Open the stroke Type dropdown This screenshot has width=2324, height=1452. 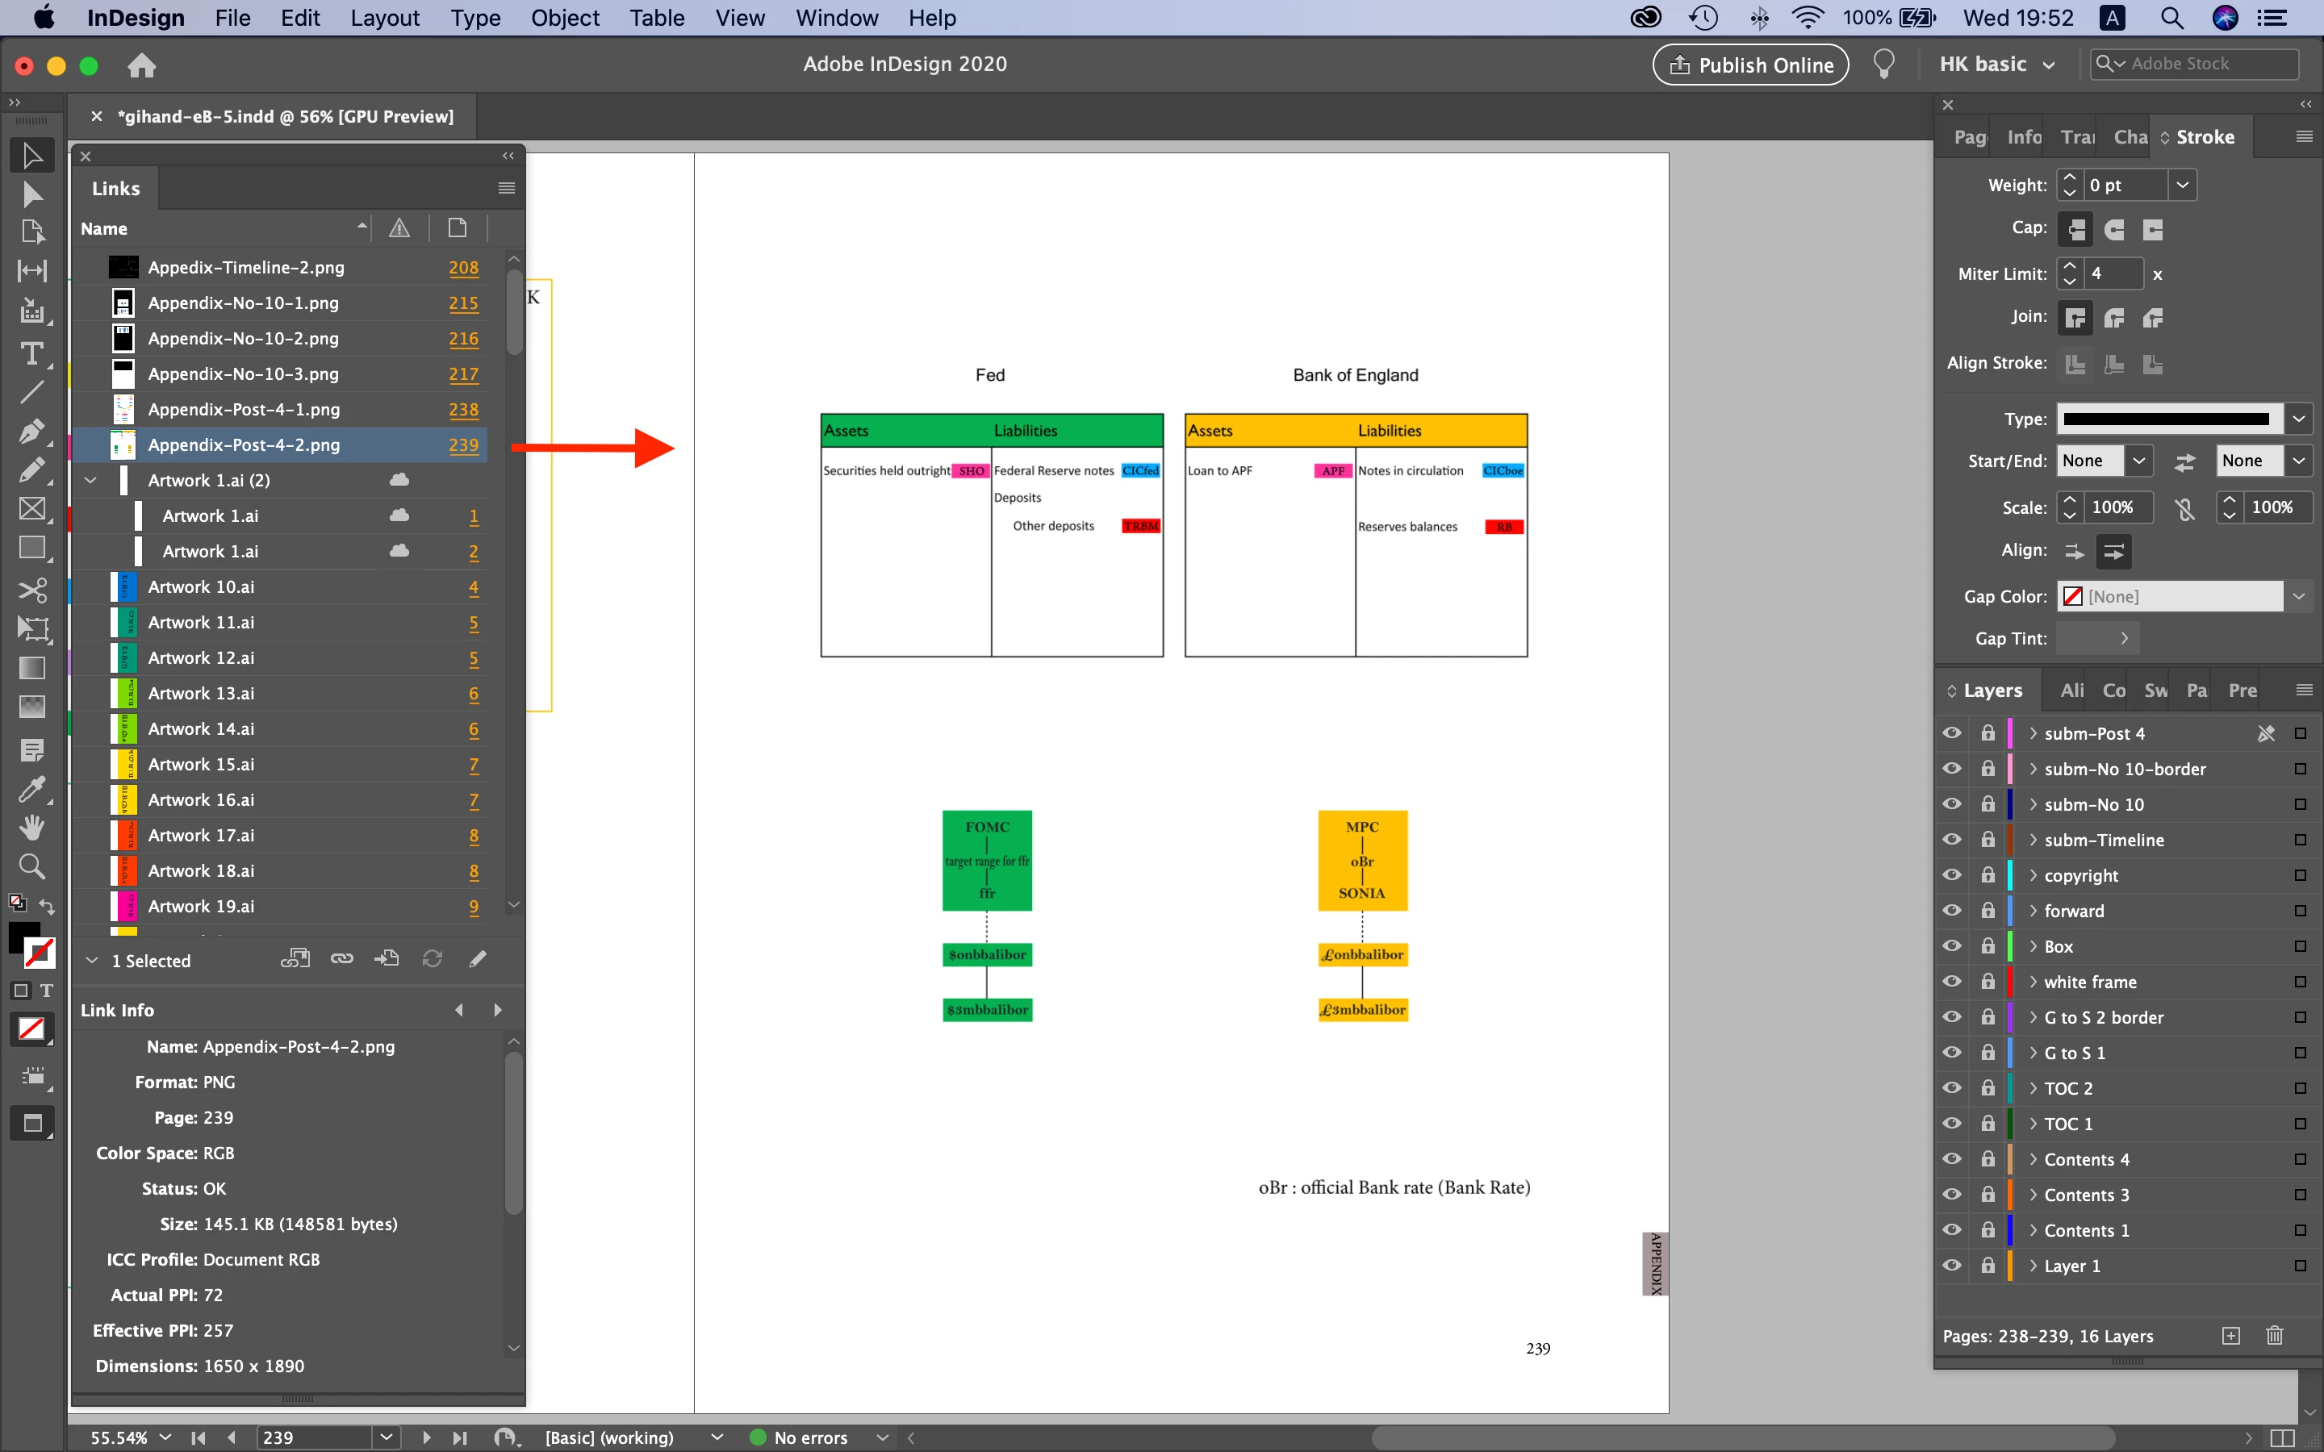pos(2298,419)
